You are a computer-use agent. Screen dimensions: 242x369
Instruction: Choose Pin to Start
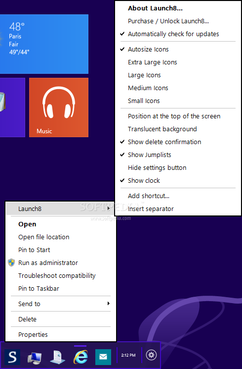(x=61, y=250)
